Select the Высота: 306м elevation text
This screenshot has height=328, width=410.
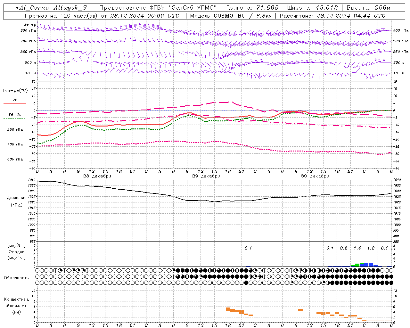[369, 8]
